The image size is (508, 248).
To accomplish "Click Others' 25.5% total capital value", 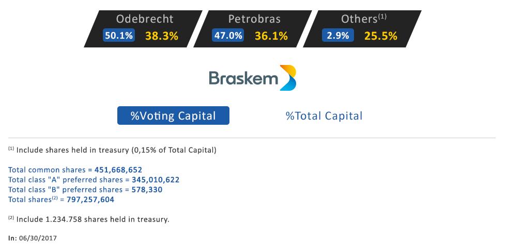I will click(x=381, y=36).
